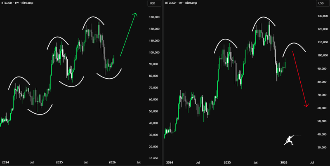
Task: Select the green upward arrow drawing
Action: point(128,35)
